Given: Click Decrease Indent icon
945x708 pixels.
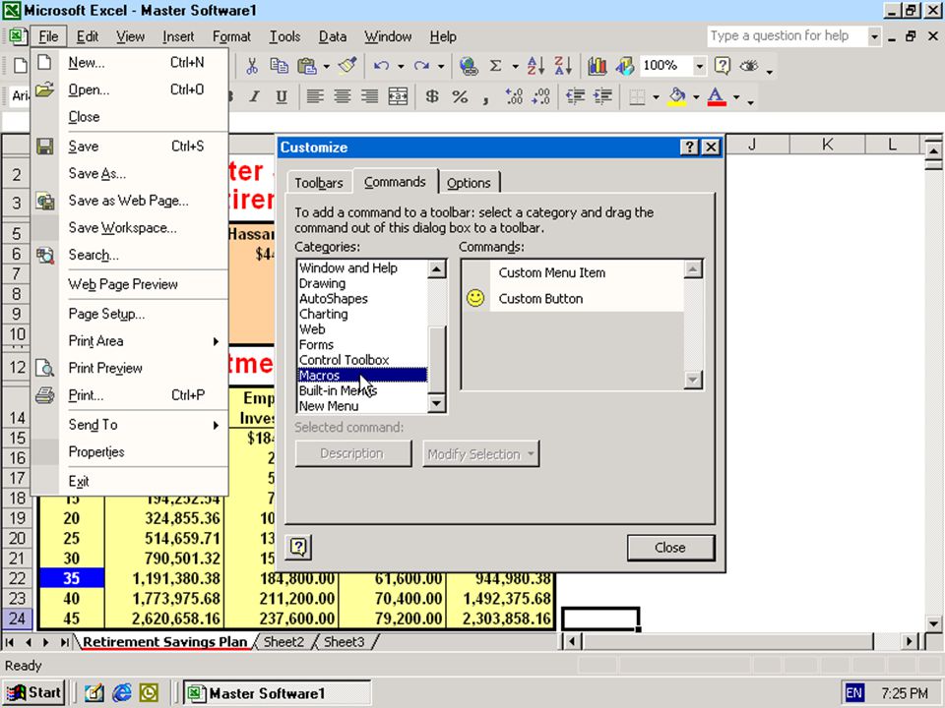Looking at the screenshot, I should point(576,96).
